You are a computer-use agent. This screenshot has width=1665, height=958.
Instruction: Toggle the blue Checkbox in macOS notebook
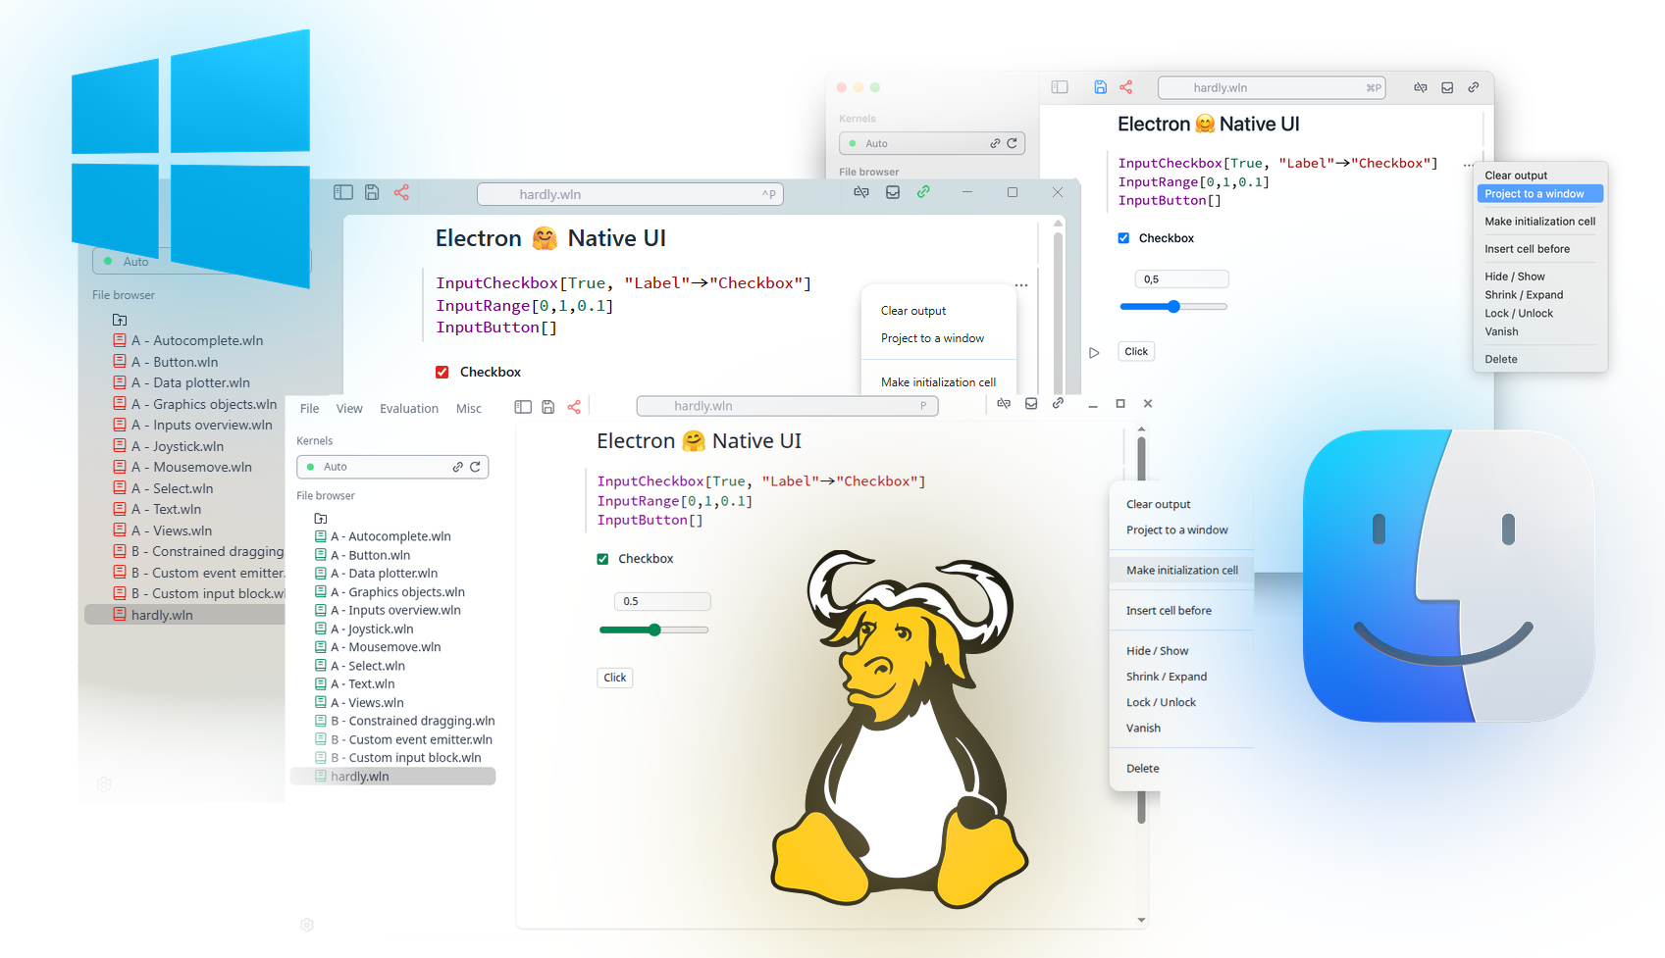coord(1124,238)
